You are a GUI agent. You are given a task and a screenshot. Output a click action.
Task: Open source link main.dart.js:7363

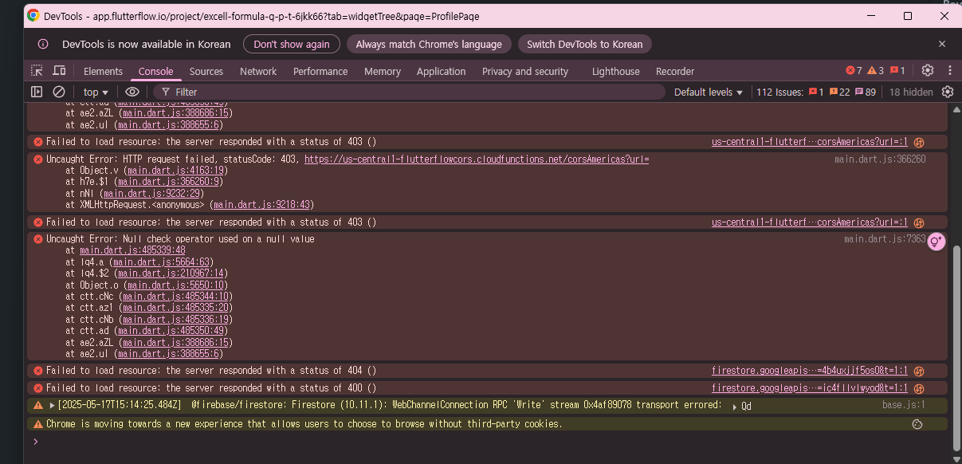885,239
